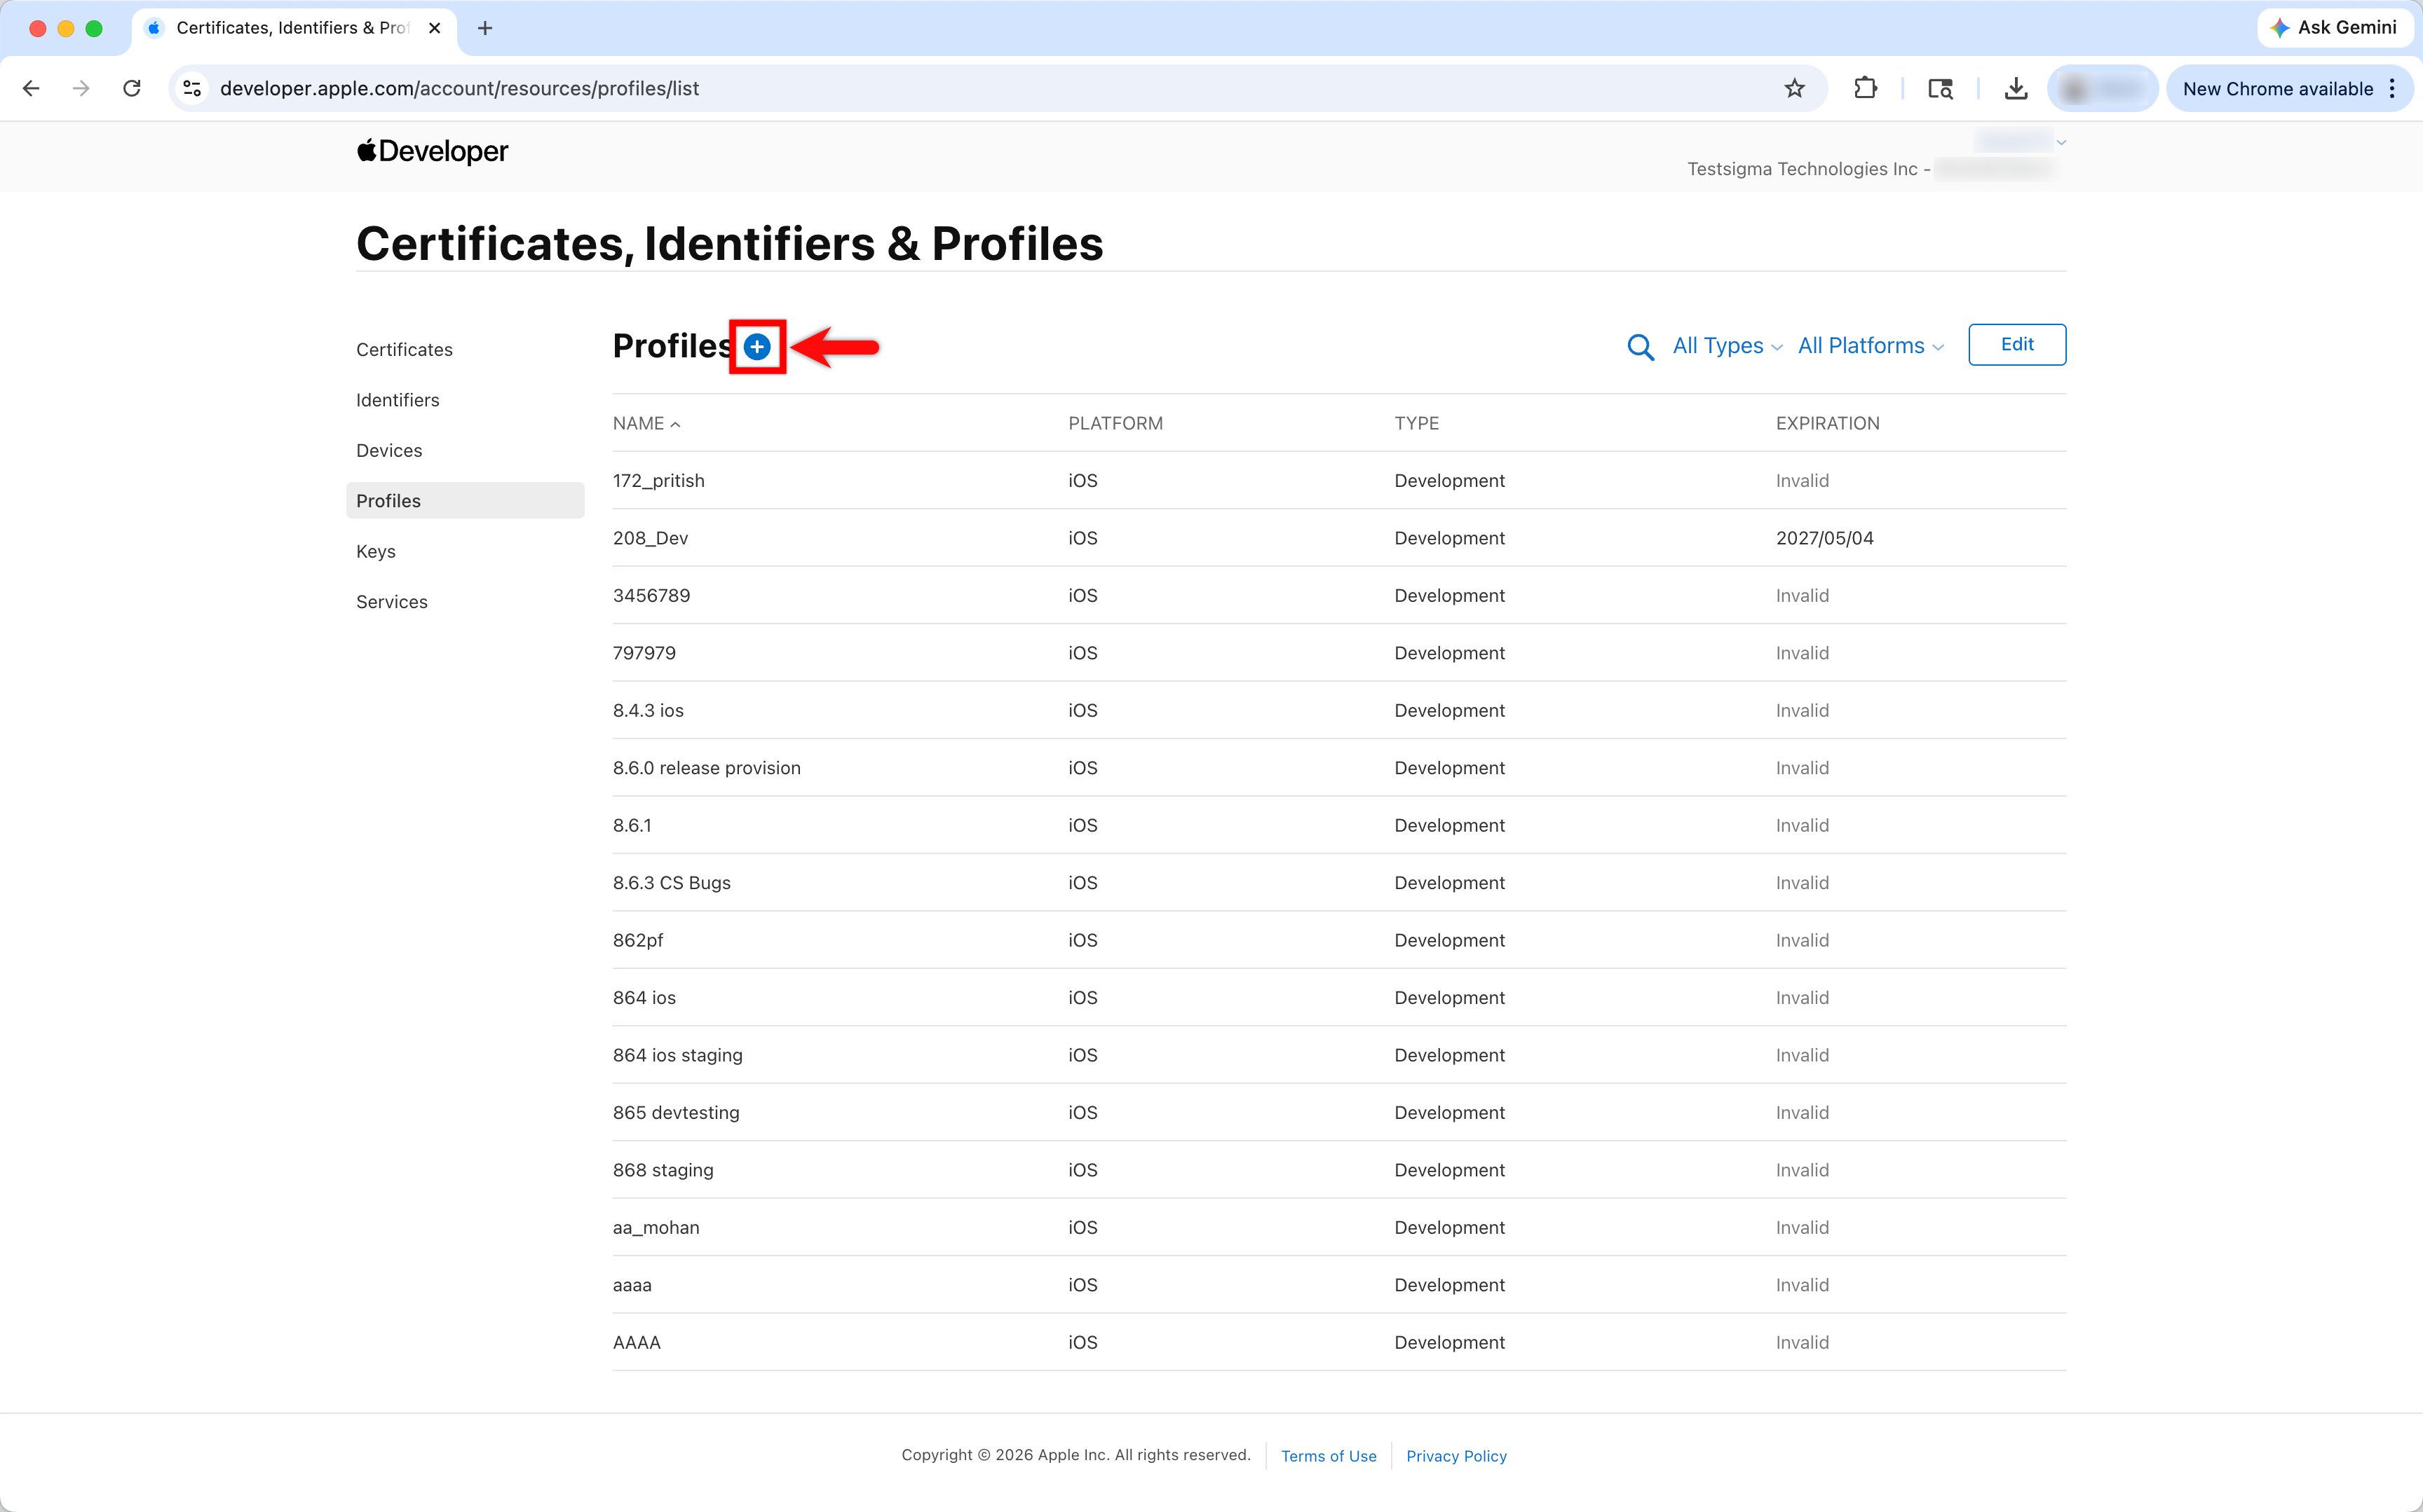
Task: Open the Chrome three-dot menu
Action: click(2392, 88)
